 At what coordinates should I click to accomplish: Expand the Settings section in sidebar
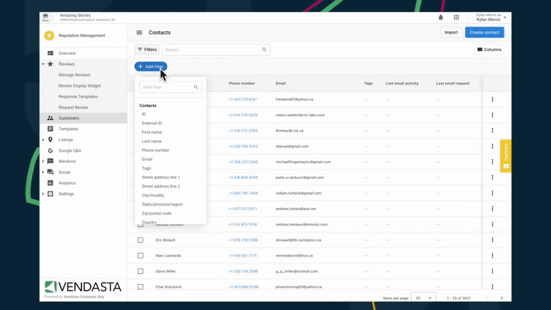43,193
